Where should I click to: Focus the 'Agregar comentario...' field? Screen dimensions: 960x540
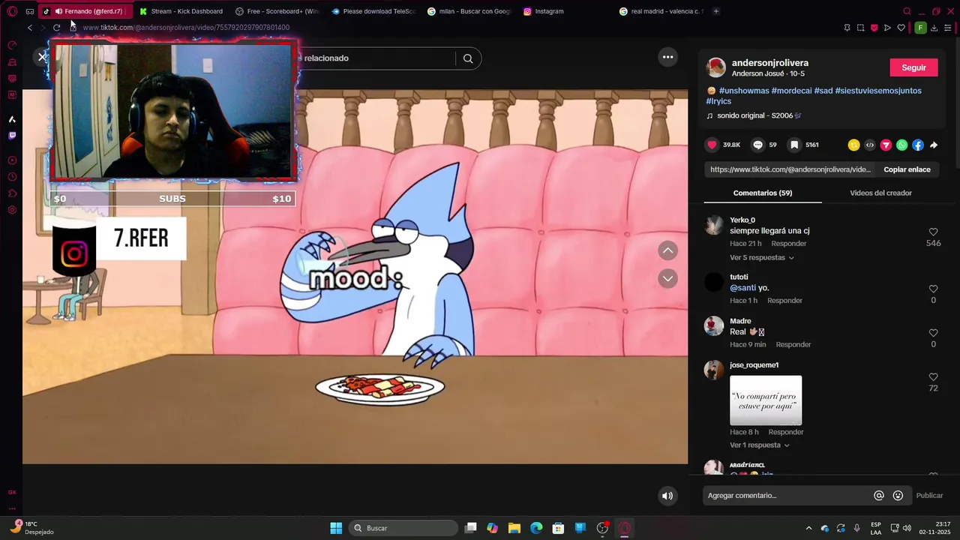(x=787, y=495)
